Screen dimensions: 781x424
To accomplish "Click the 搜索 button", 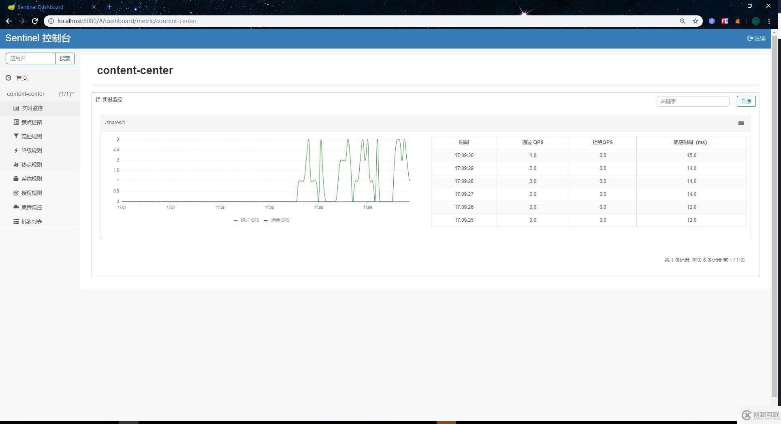I will (x=65, y=58).
